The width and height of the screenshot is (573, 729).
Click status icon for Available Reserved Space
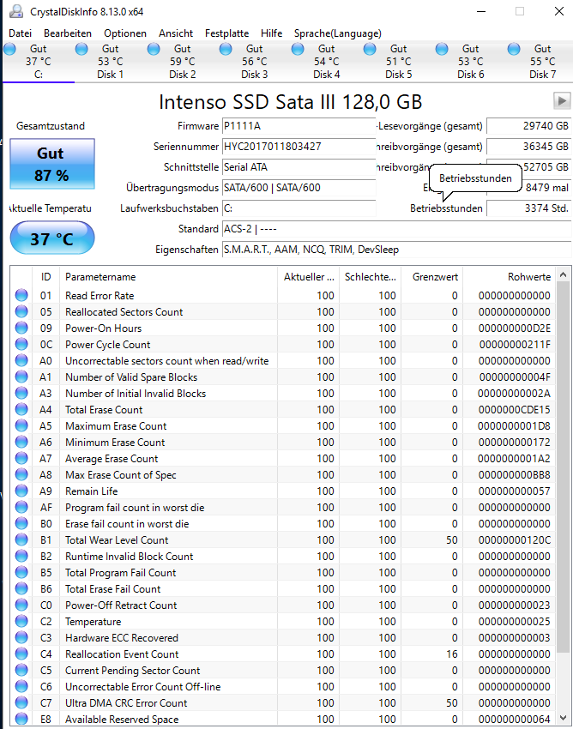click(21, 719)
